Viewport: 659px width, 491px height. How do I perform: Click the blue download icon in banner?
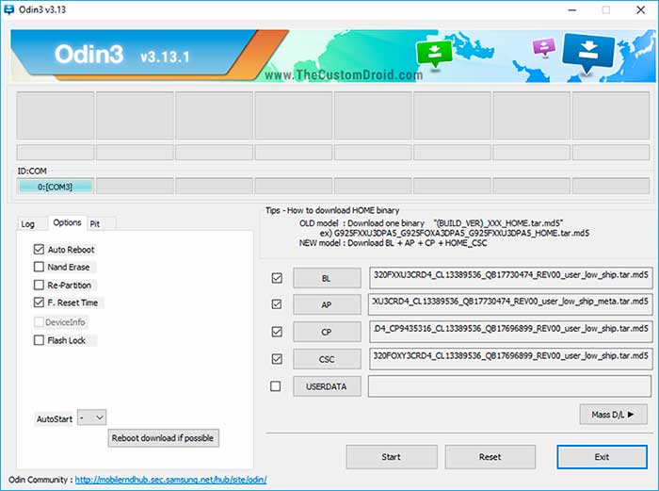(x=587, y=51)
